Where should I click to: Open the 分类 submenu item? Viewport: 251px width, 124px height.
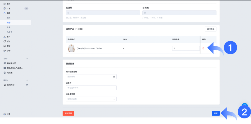click(x=9, y=27)
